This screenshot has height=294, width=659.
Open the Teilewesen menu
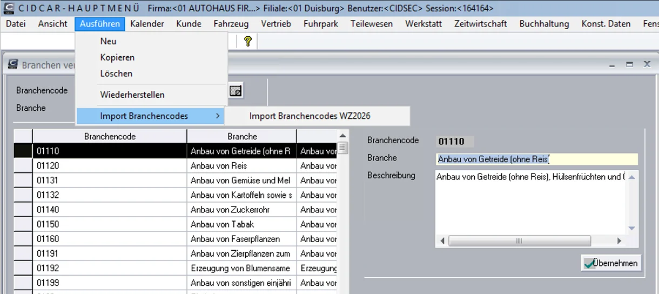pyautogui.click(x=372, y=24)
